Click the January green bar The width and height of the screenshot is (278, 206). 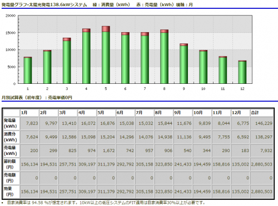coord(28,71)
